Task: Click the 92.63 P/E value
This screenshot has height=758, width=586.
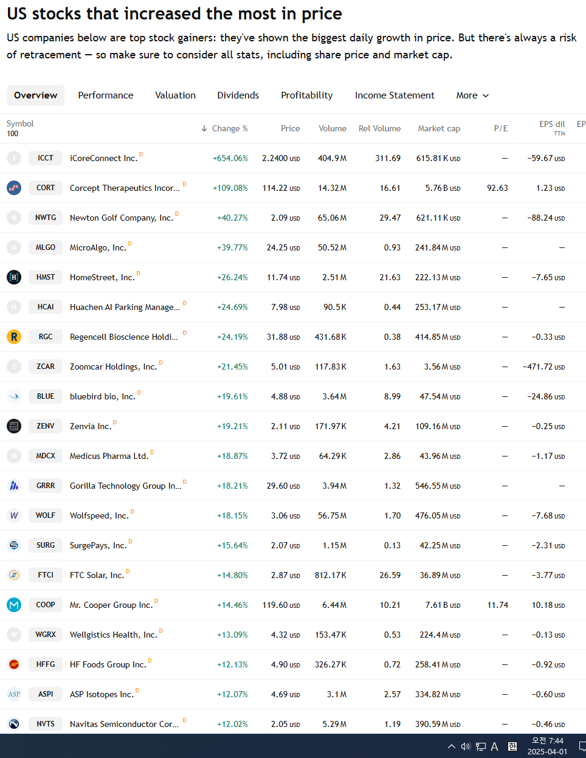Action: click(497, 188)
